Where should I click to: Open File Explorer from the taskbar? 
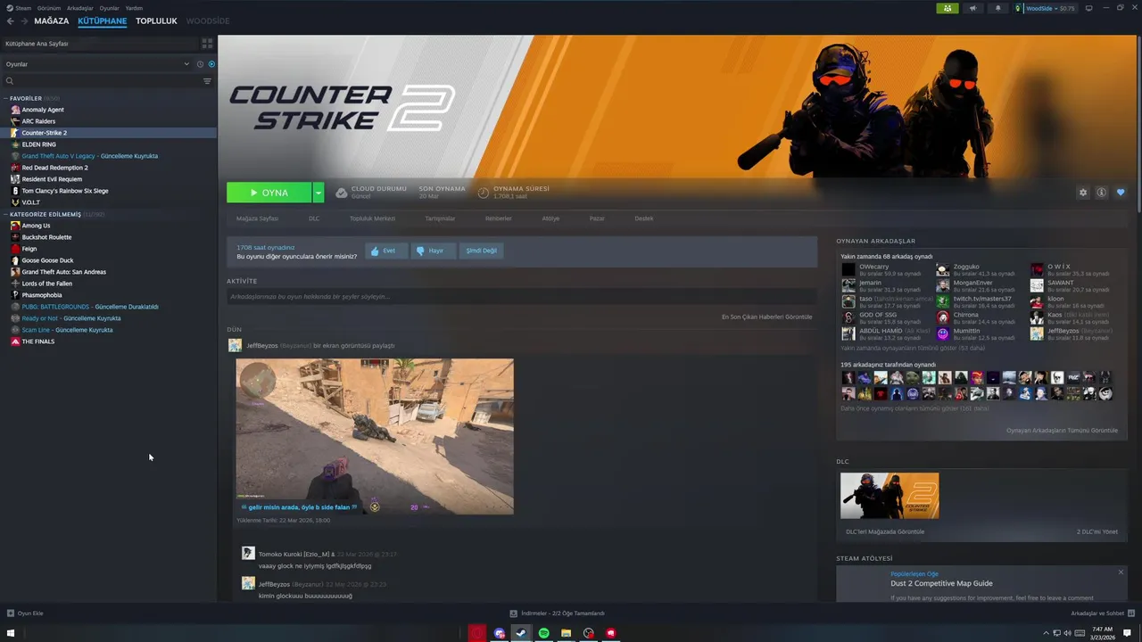pos(566,633)
